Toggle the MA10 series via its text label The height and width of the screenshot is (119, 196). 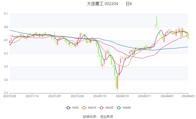92,108
